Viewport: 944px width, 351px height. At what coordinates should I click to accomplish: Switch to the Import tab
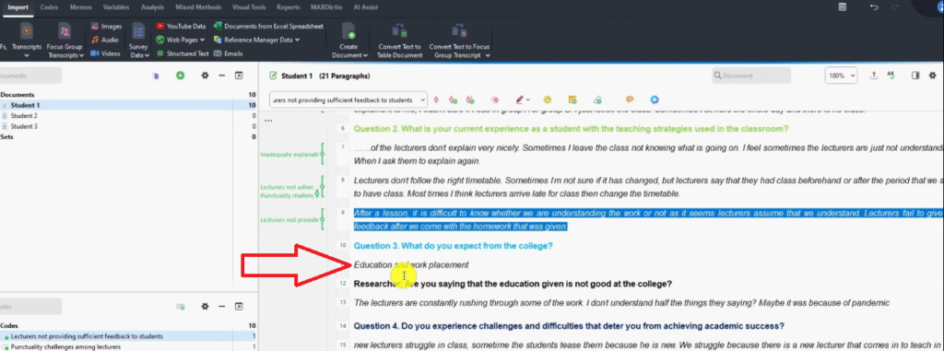18,7
